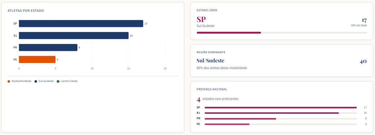Click the SP bar in chart
Screen dimensions: 375x135
[x=81, y=24]
